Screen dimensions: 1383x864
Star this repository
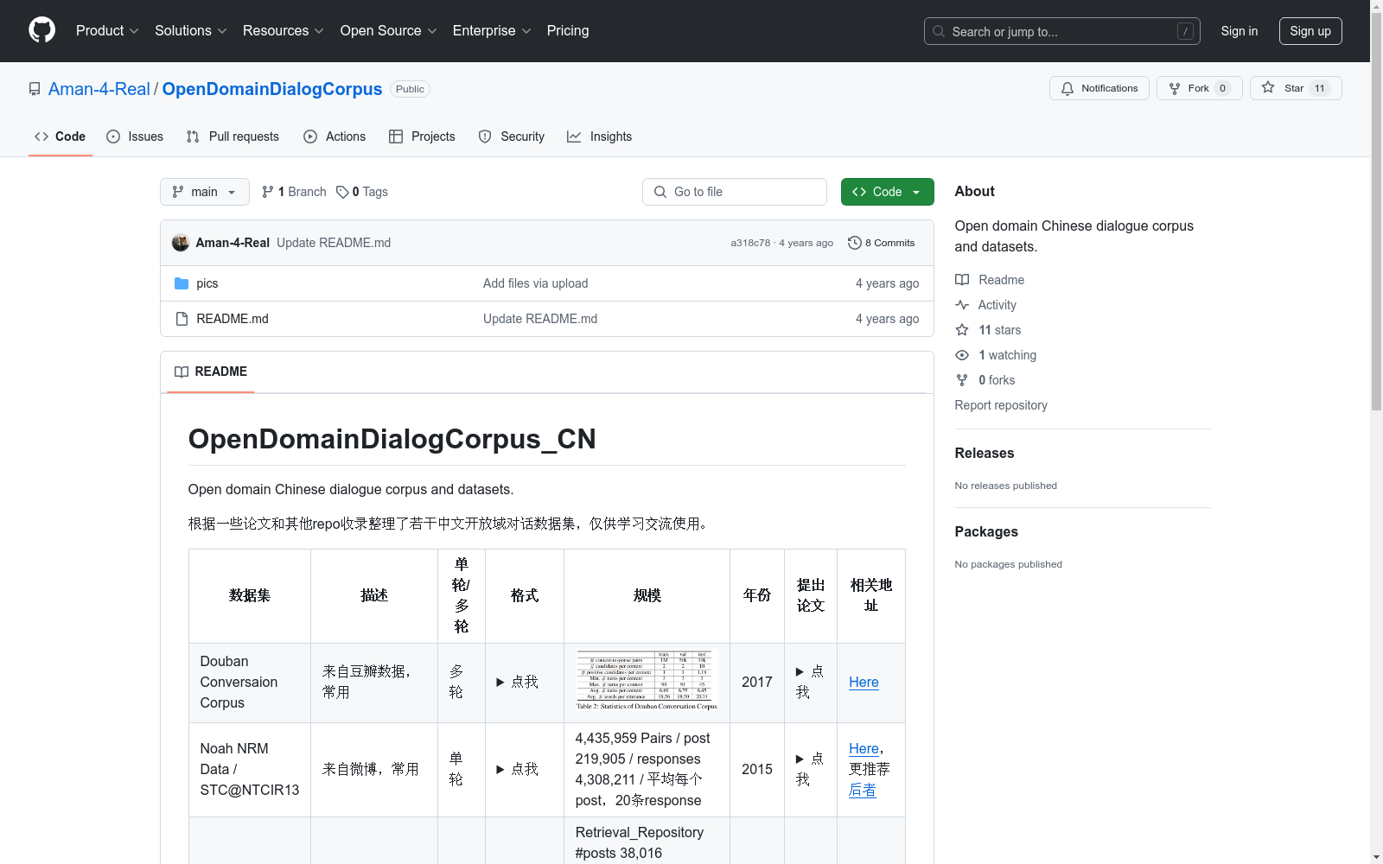1296,88
